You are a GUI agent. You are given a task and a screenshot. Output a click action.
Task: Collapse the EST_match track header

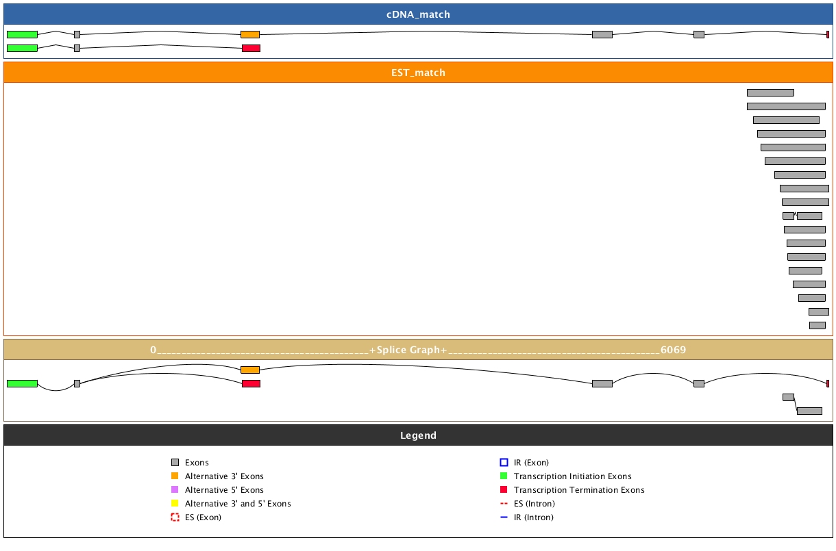(x=418, y=73)
